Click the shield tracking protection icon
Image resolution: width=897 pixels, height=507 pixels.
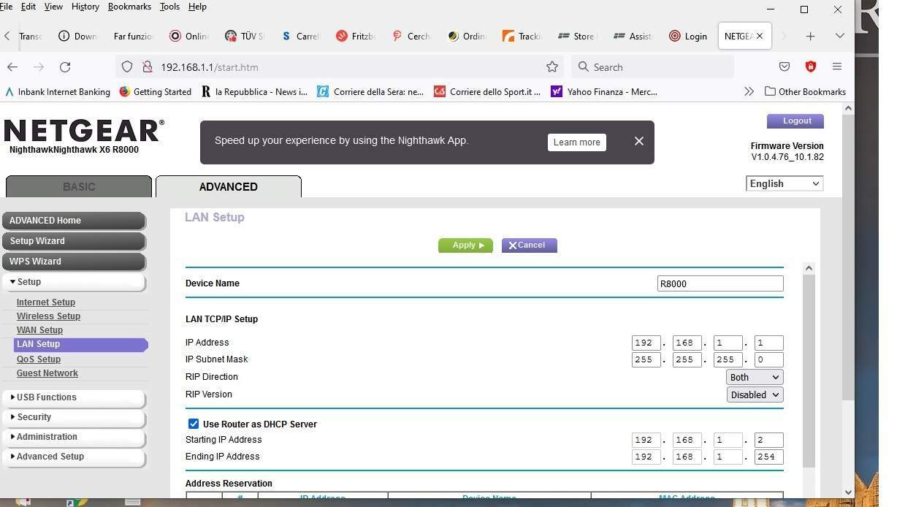(127, 66)
